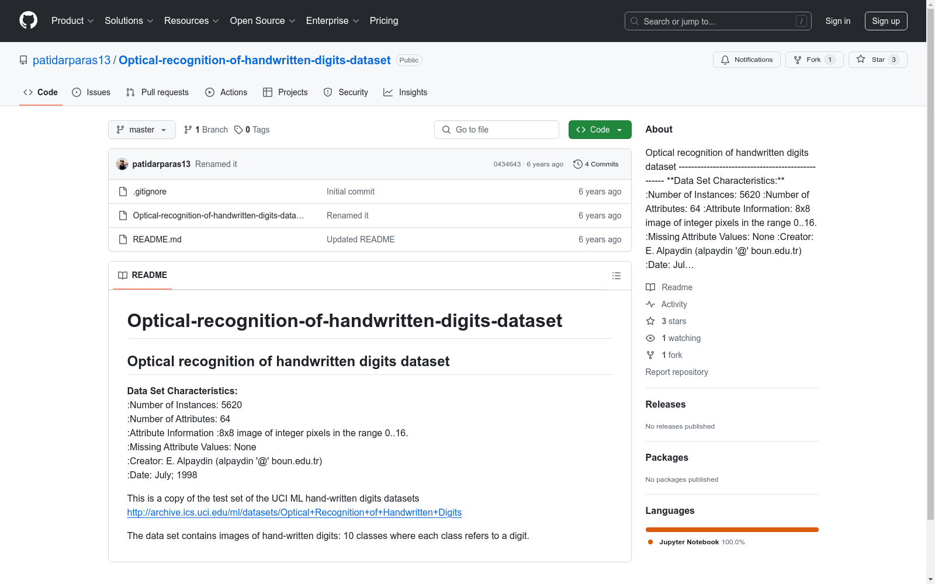
Task: Click the star icon beside 3 stars
Action: (x=650, y=321)
